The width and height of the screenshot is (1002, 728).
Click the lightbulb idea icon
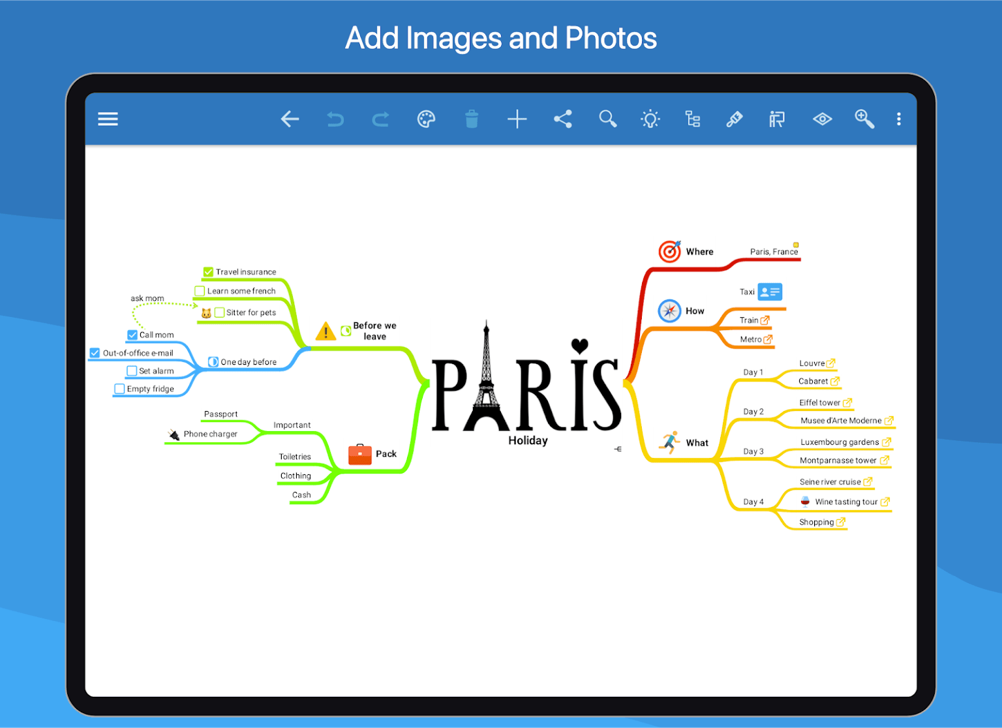pos(650,119)
